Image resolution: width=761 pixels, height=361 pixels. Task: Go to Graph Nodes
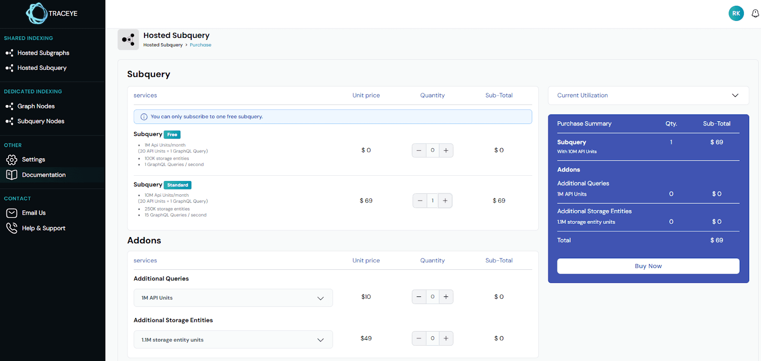(36, 106)
